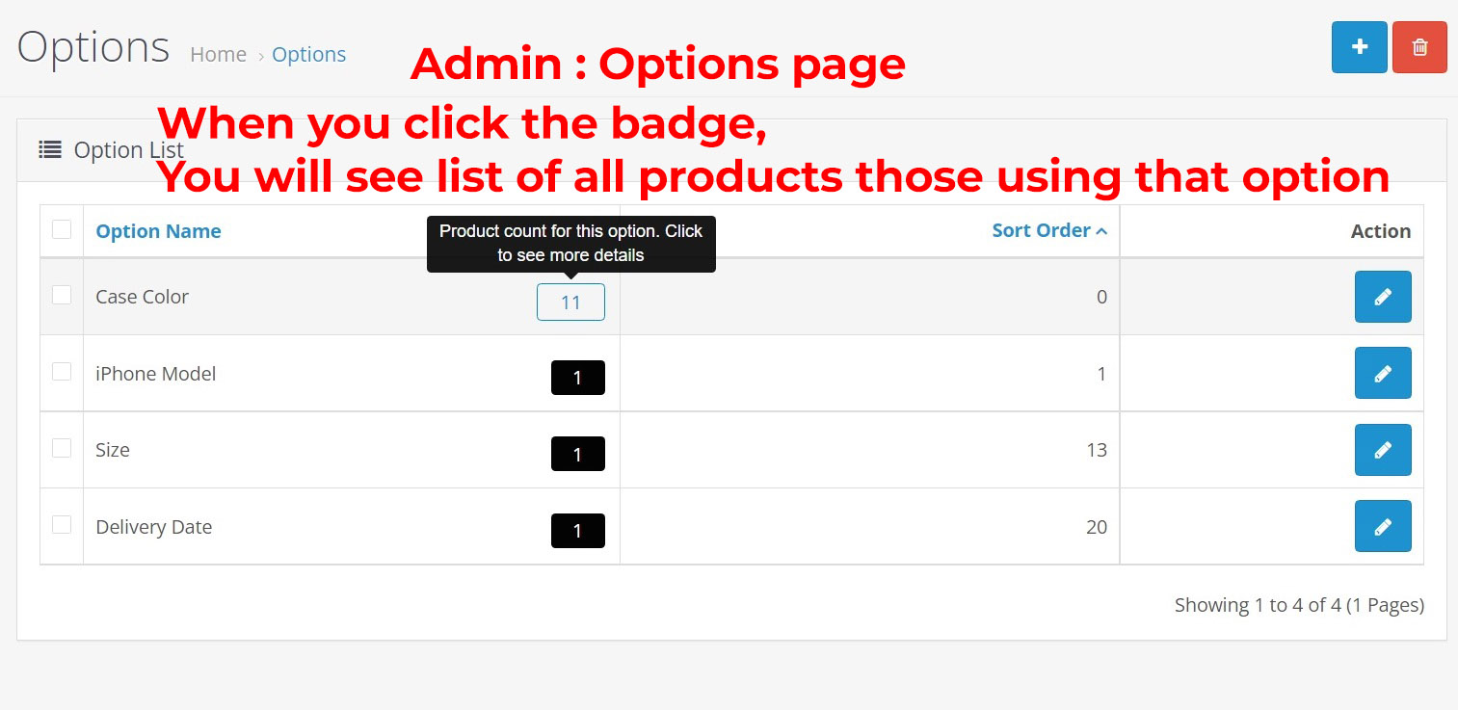
Task: Check the Case Color row checkbox
Action: [x=62, y=295]
